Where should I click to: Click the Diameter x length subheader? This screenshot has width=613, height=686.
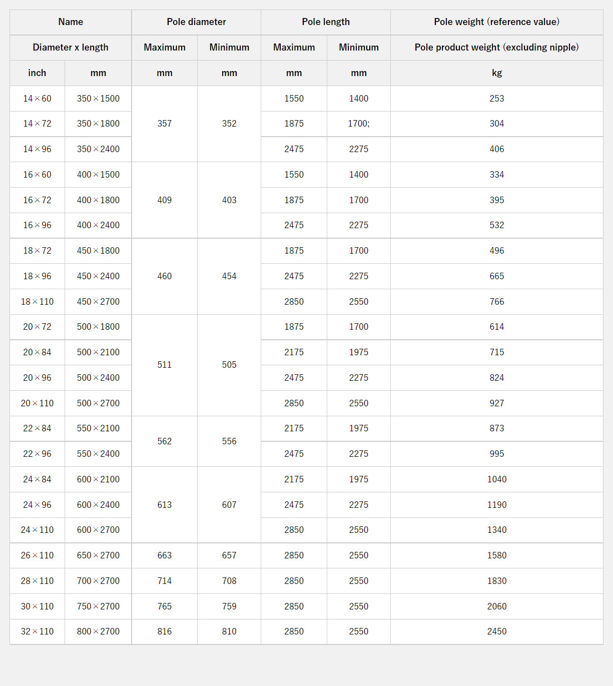[71, 48]
